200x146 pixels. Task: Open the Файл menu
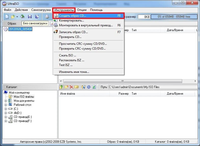(7, 10)
